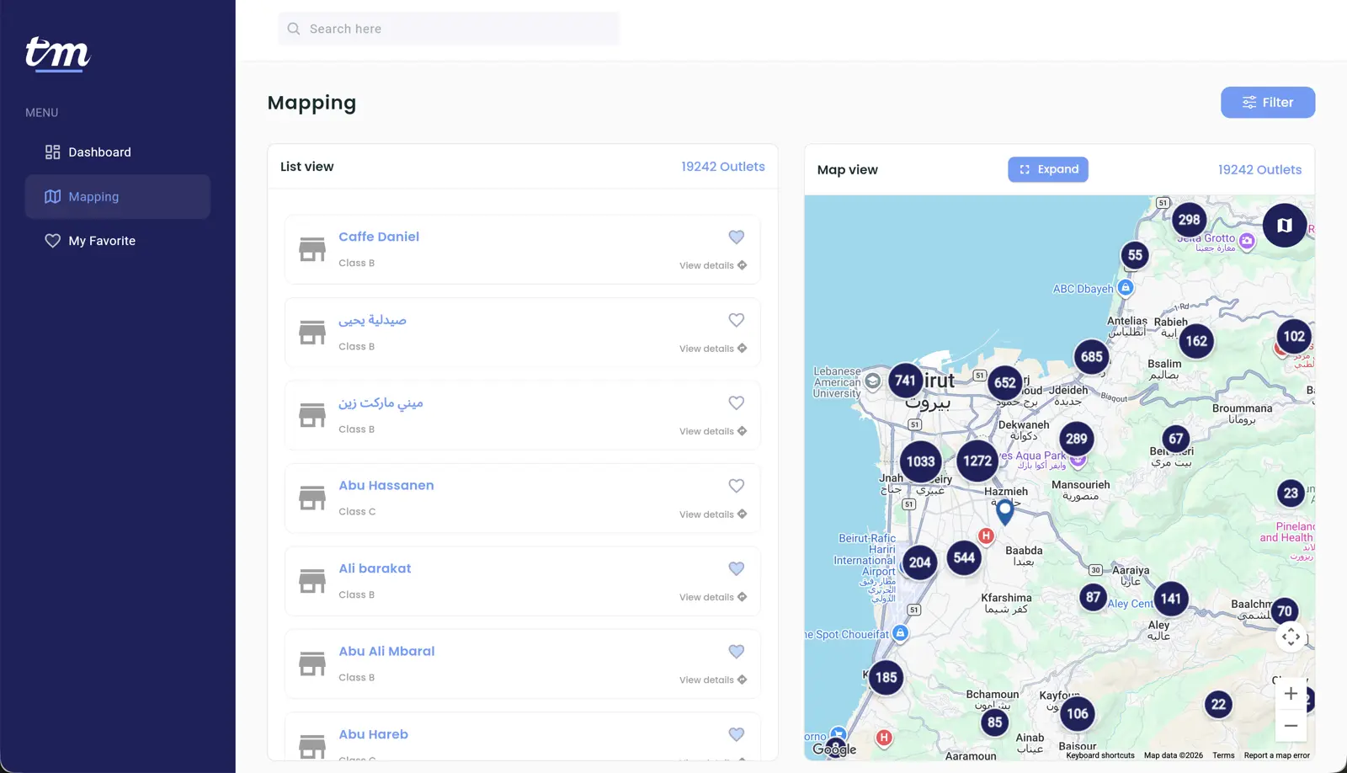
Task: Click the tm logo in sidebar
Action: pos(57,55)
